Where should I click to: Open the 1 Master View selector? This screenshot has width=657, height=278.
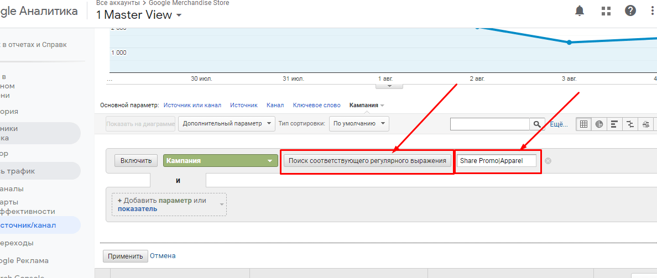pos(139,15)
